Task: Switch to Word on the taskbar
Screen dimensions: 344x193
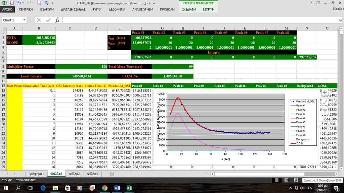Action: pos(117,188)
